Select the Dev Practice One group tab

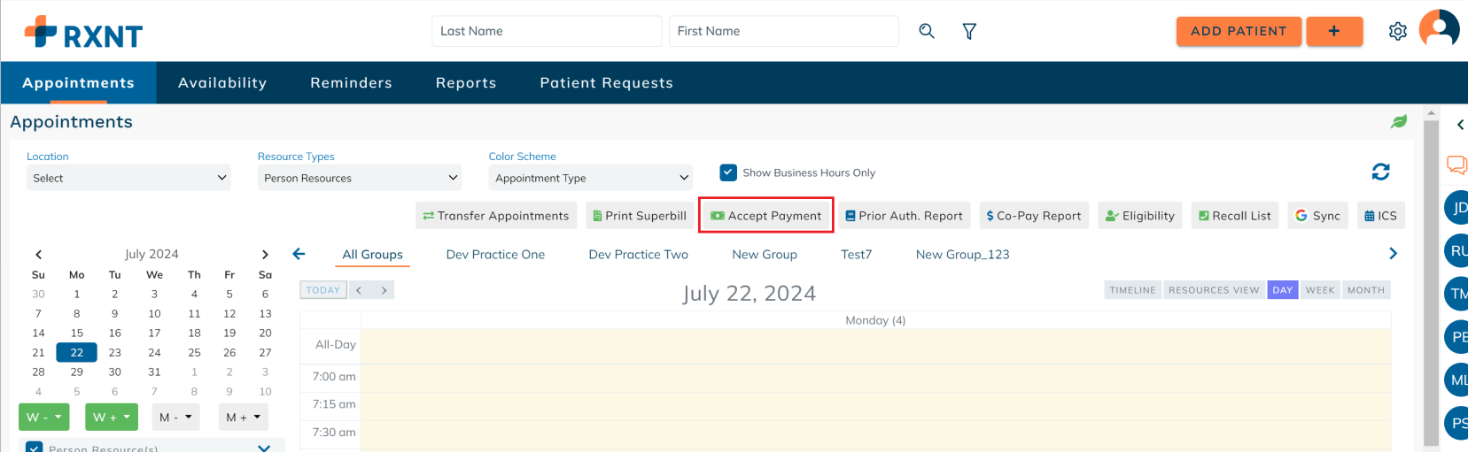[495, 255]
